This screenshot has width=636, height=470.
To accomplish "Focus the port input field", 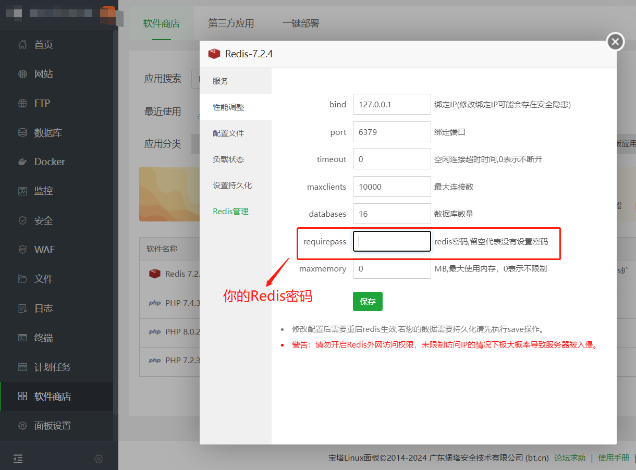I will pos(392,132).
